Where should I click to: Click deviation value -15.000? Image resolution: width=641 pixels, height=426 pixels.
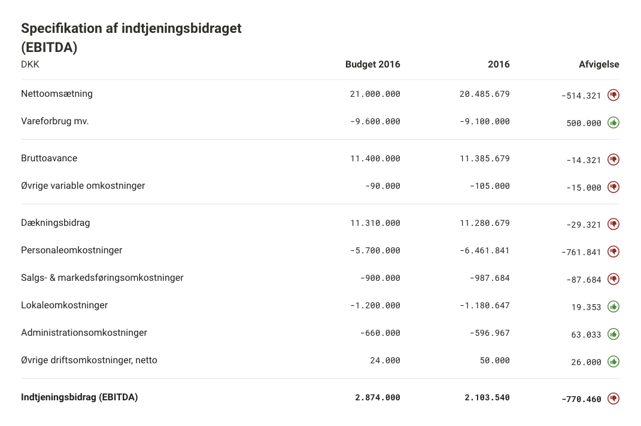point(584,188)
